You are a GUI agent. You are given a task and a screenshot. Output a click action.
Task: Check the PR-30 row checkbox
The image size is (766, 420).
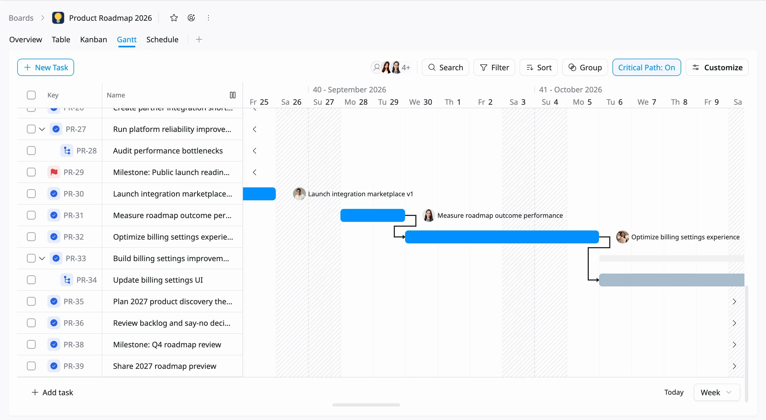[31, 194]
